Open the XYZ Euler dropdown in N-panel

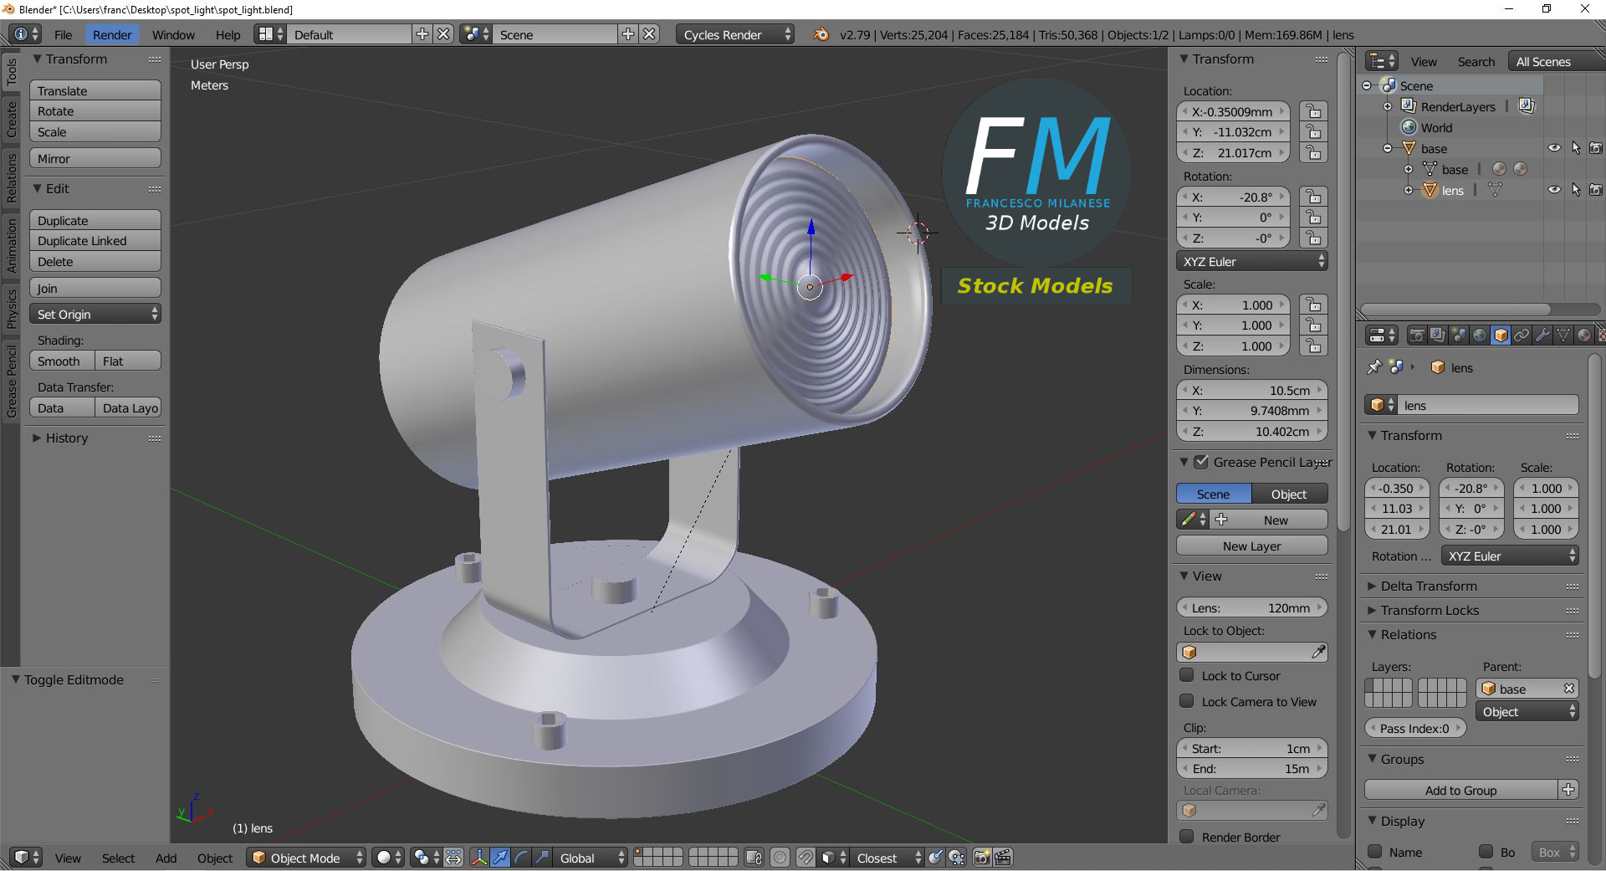point(1252,261)
